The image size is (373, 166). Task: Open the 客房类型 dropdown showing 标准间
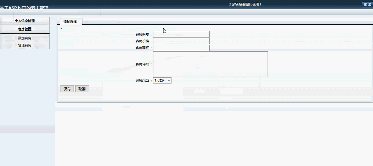click(162, 80)
